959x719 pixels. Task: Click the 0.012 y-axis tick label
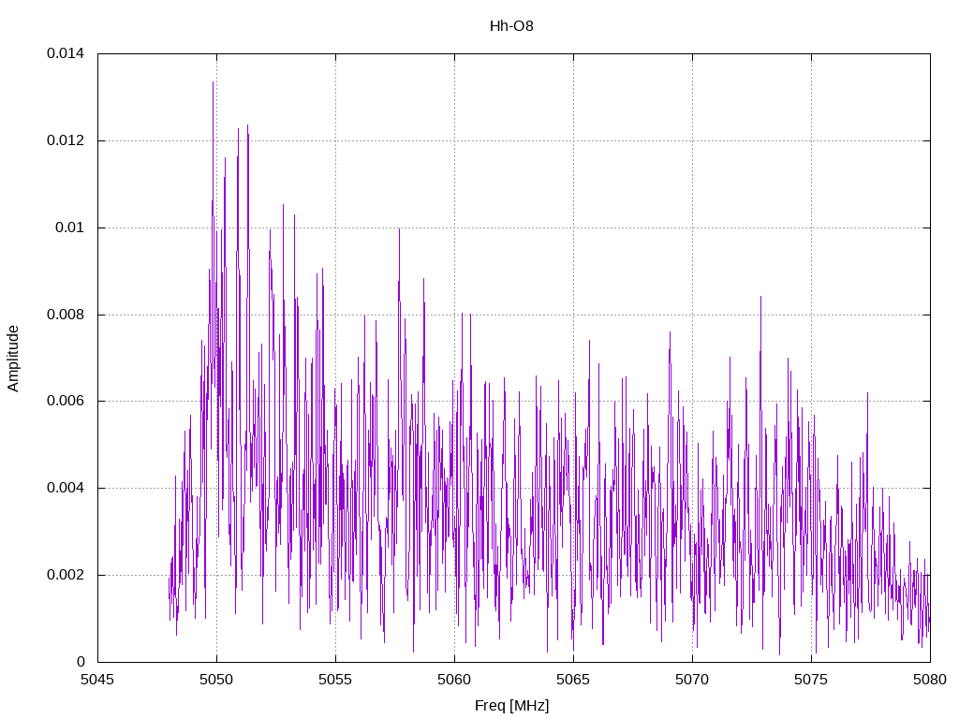pyautogui.click(x=66, y=140)
